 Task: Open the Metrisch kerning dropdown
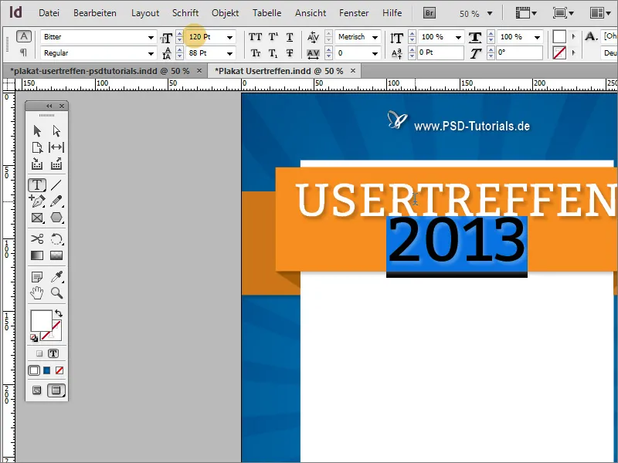coord(375,37)
